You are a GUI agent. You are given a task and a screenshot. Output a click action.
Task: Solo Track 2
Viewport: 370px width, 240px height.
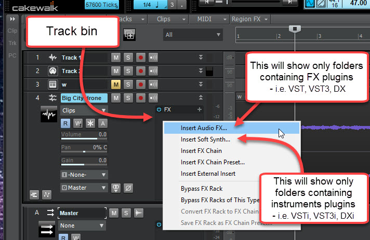128,71
